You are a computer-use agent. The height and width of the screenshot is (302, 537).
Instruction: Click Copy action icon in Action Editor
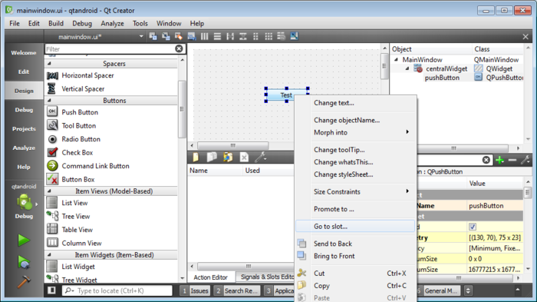(x=212, y=158)
